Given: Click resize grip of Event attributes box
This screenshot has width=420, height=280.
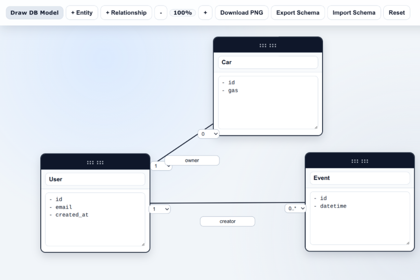Looking at the screenshot, I should point(408,243).
